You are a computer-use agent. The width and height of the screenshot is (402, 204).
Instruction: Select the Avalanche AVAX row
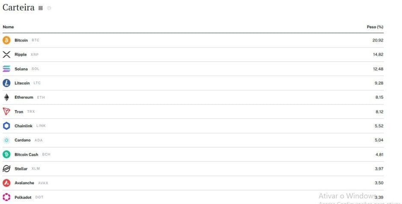(x=193, y=183)
